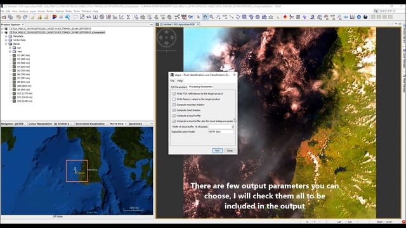406x228 pixels.
Task: Select the Panning hand tool
Action: tap(205, 17)
